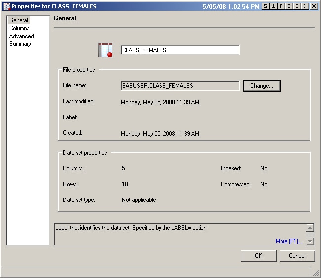Switch to the Advanced page
The height and width of the screenshot is (278, 321).
pos(22,36)
